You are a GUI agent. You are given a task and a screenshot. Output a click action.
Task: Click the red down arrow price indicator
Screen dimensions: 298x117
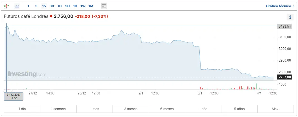point(51,16)
